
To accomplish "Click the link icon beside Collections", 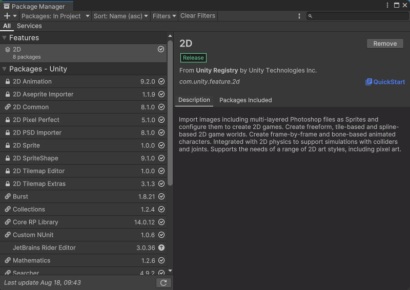I will 8,209.
